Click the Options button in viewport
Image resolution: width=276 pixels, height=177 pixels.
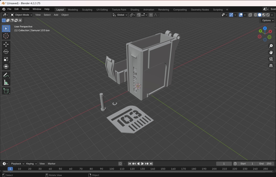(268, 20)
